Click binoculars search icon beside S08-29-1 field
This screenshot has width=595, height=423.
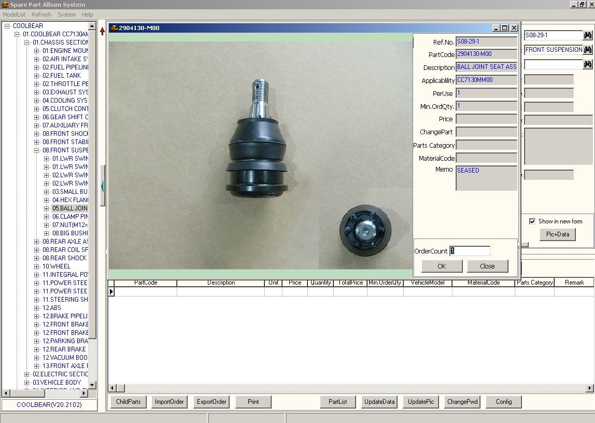coord(587,35)
